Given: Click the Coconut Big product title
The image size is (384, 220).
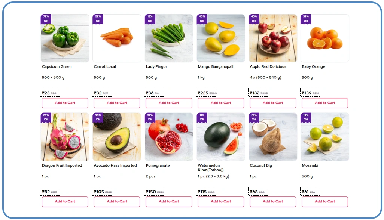Looking at the screenshot, I should [x=261, y=165].
